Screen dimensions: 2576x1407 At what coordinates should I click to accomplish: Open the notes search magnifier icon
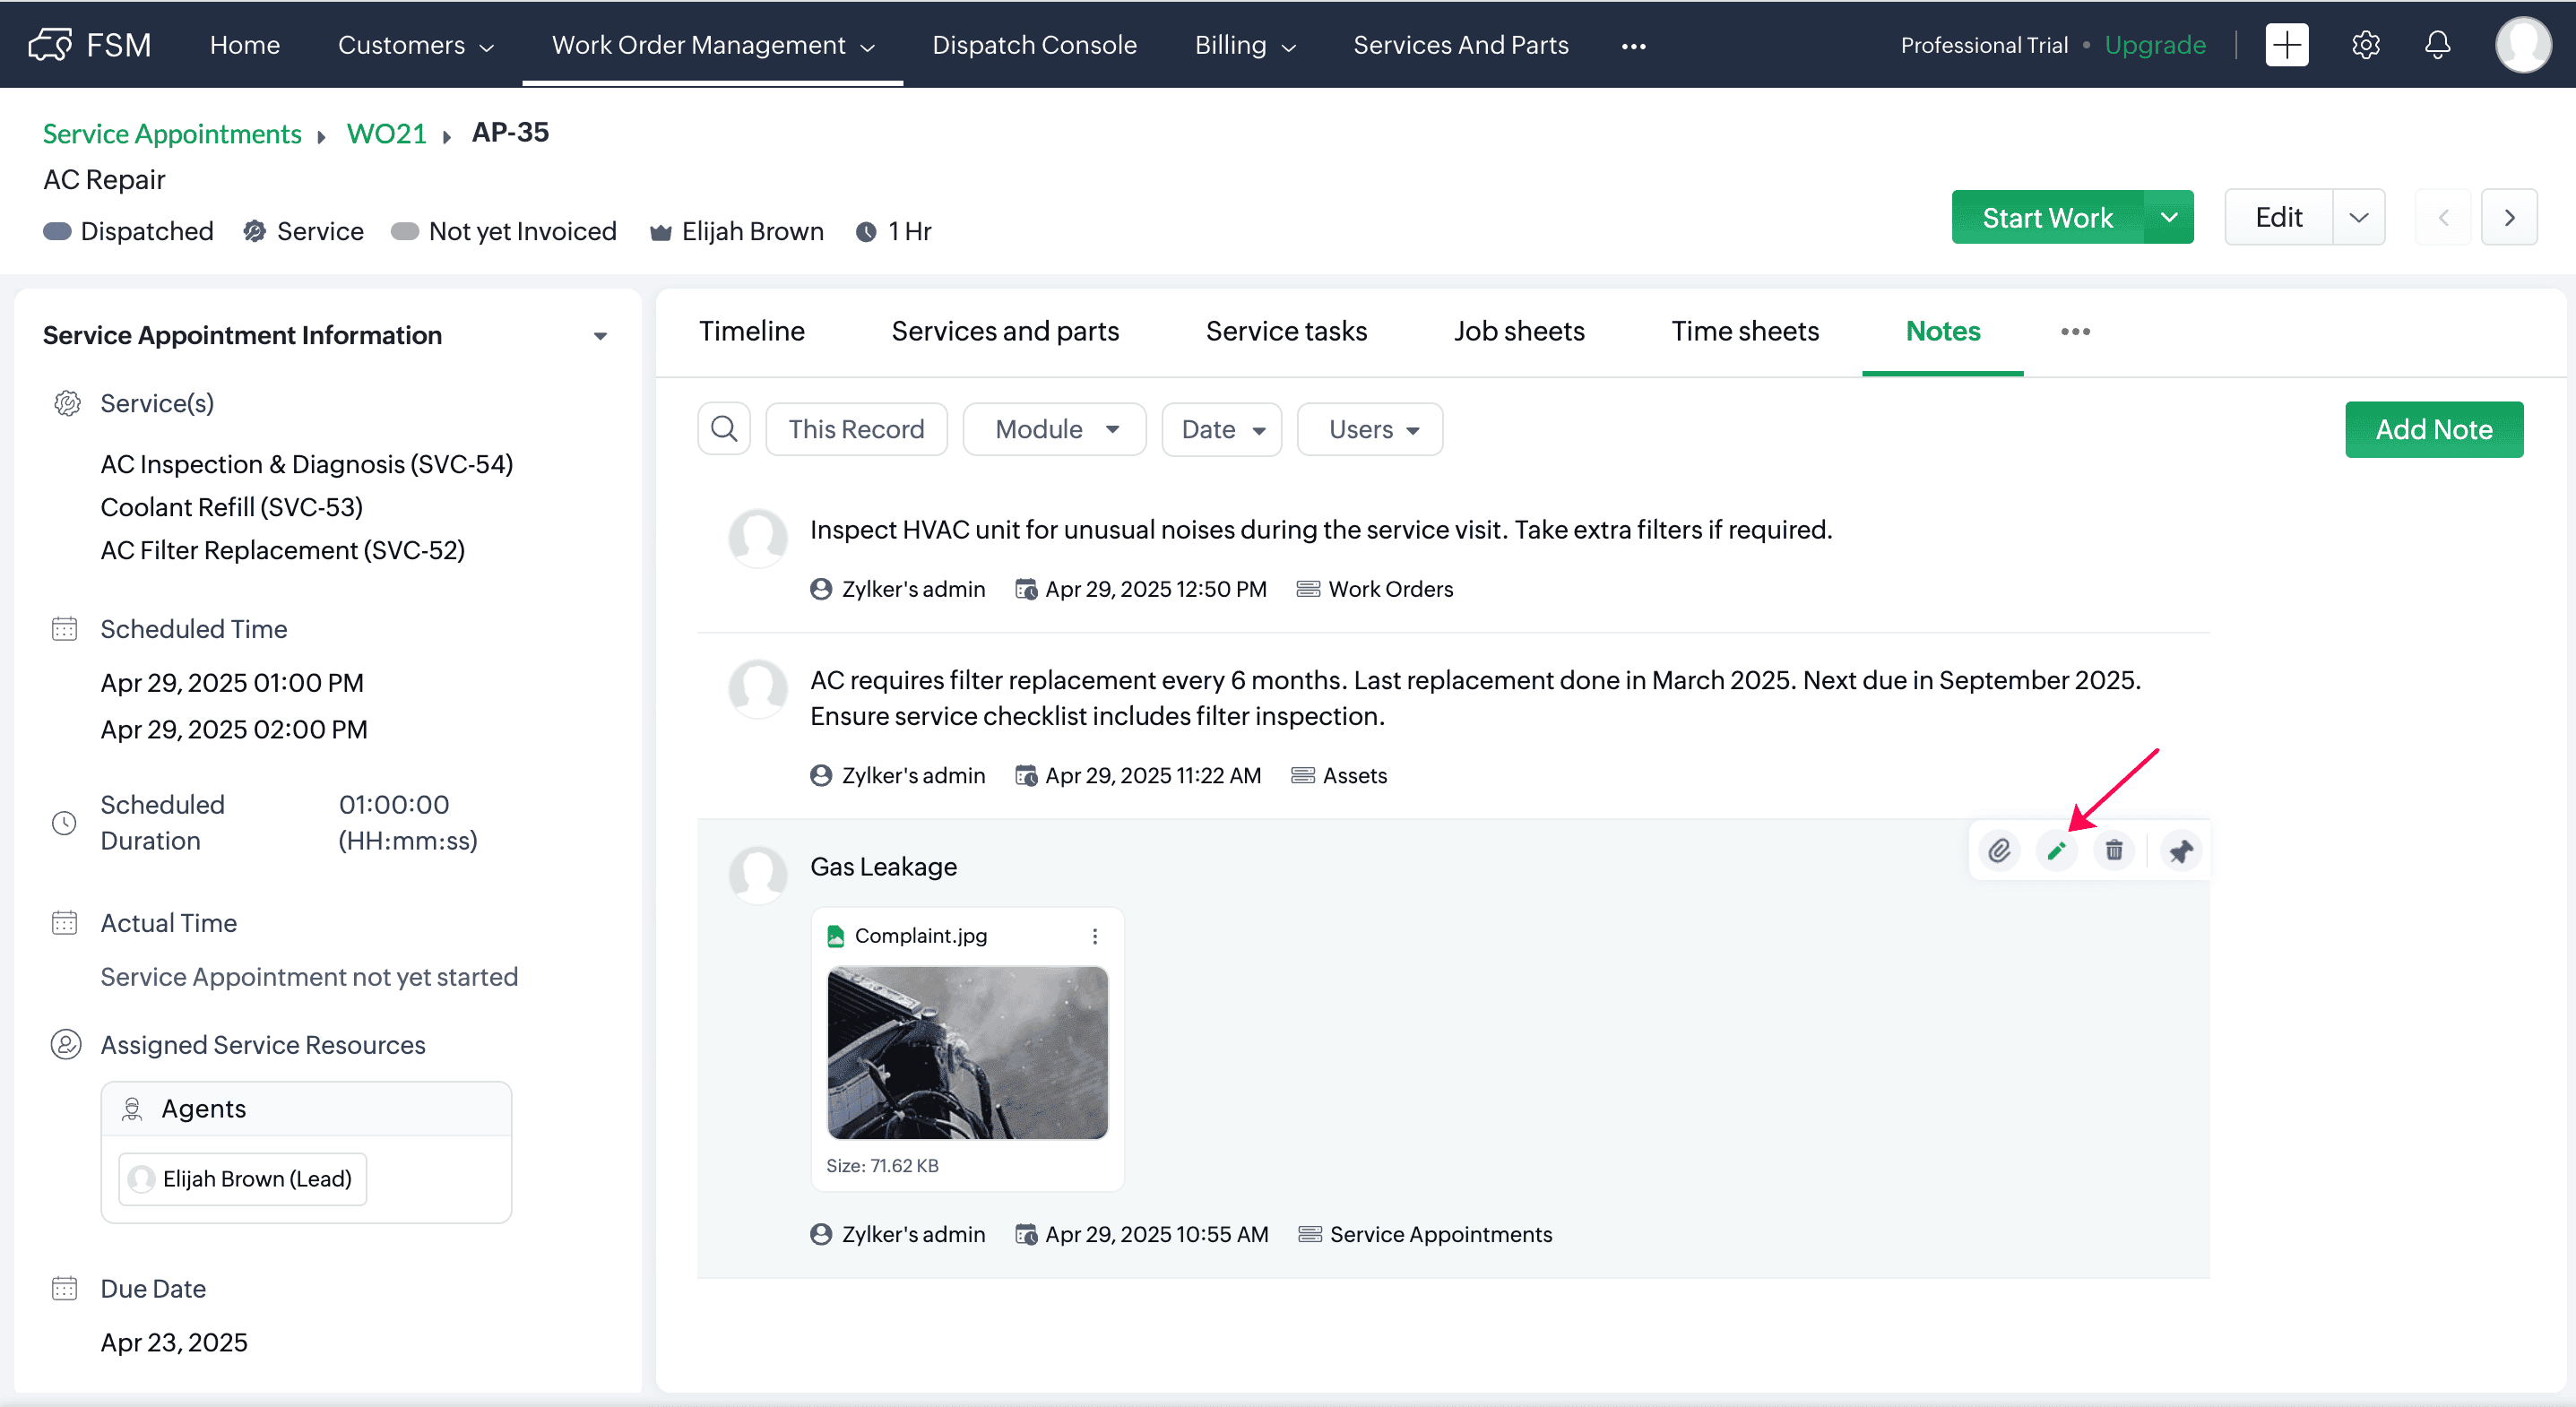coord(724,429)
